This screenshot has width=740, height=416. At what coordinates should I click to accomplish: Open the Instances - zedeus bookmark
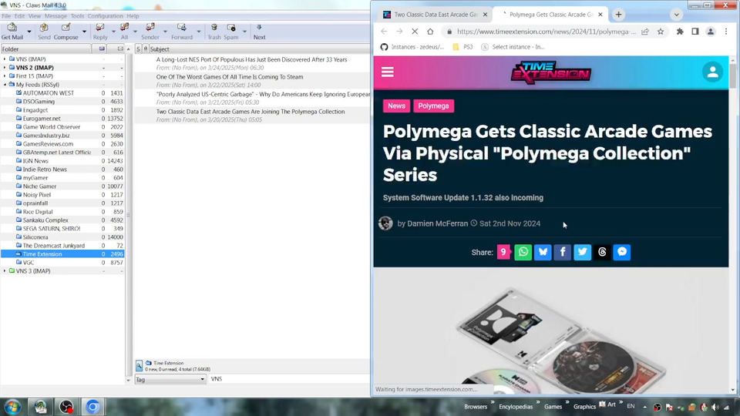pos(412,47)
